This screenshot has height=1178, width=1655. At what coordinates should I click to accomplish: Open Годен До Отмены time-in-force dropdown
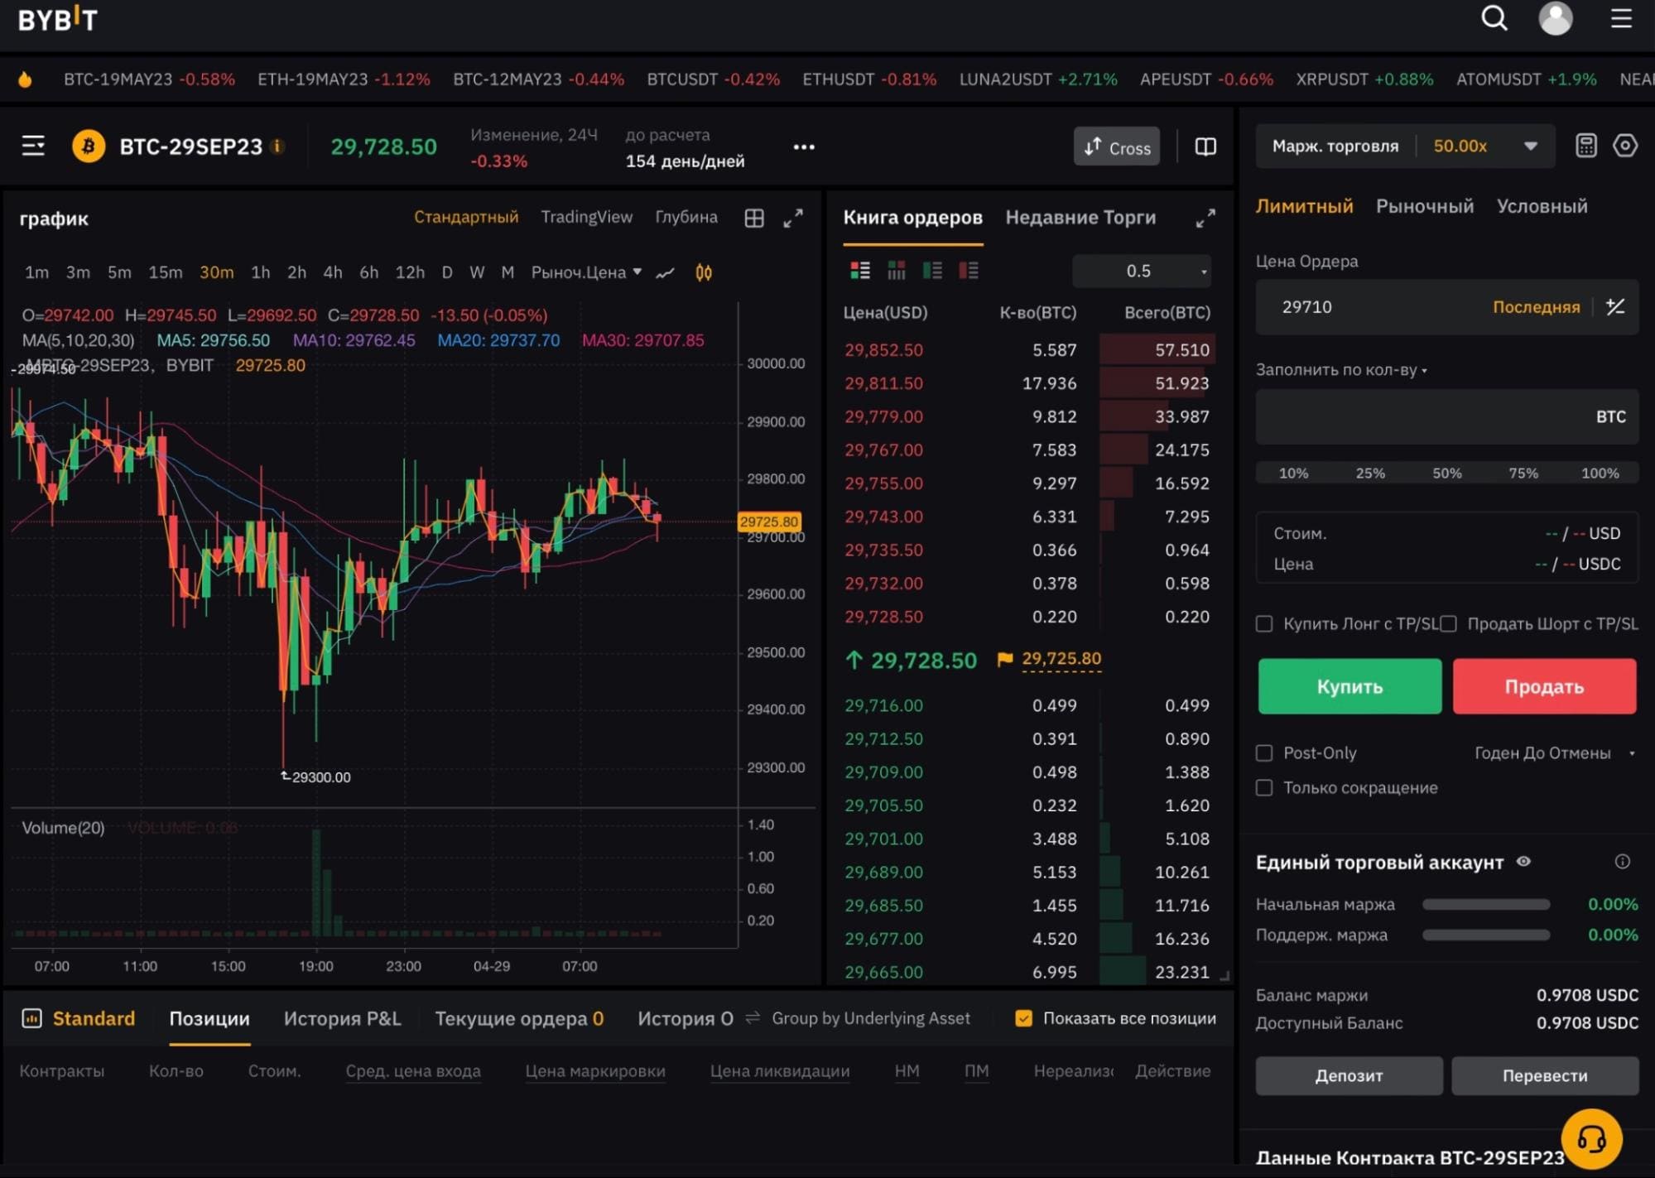pyautogui.click(x=1554, y=752)
